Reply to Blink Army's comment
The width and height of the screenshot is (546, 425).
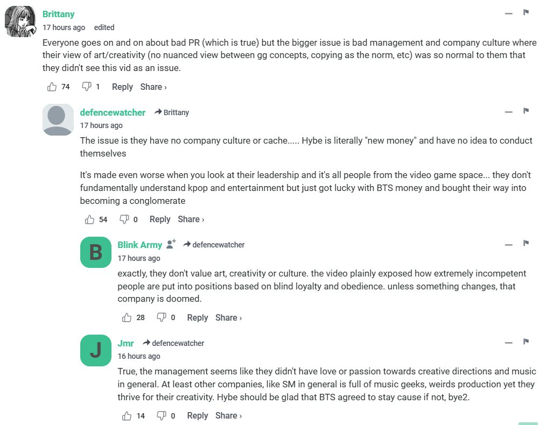click(197, 317)
